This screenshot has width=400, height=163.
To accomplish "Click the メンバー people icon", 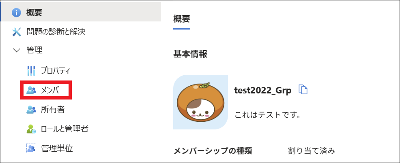I will (x=31, y=90).
